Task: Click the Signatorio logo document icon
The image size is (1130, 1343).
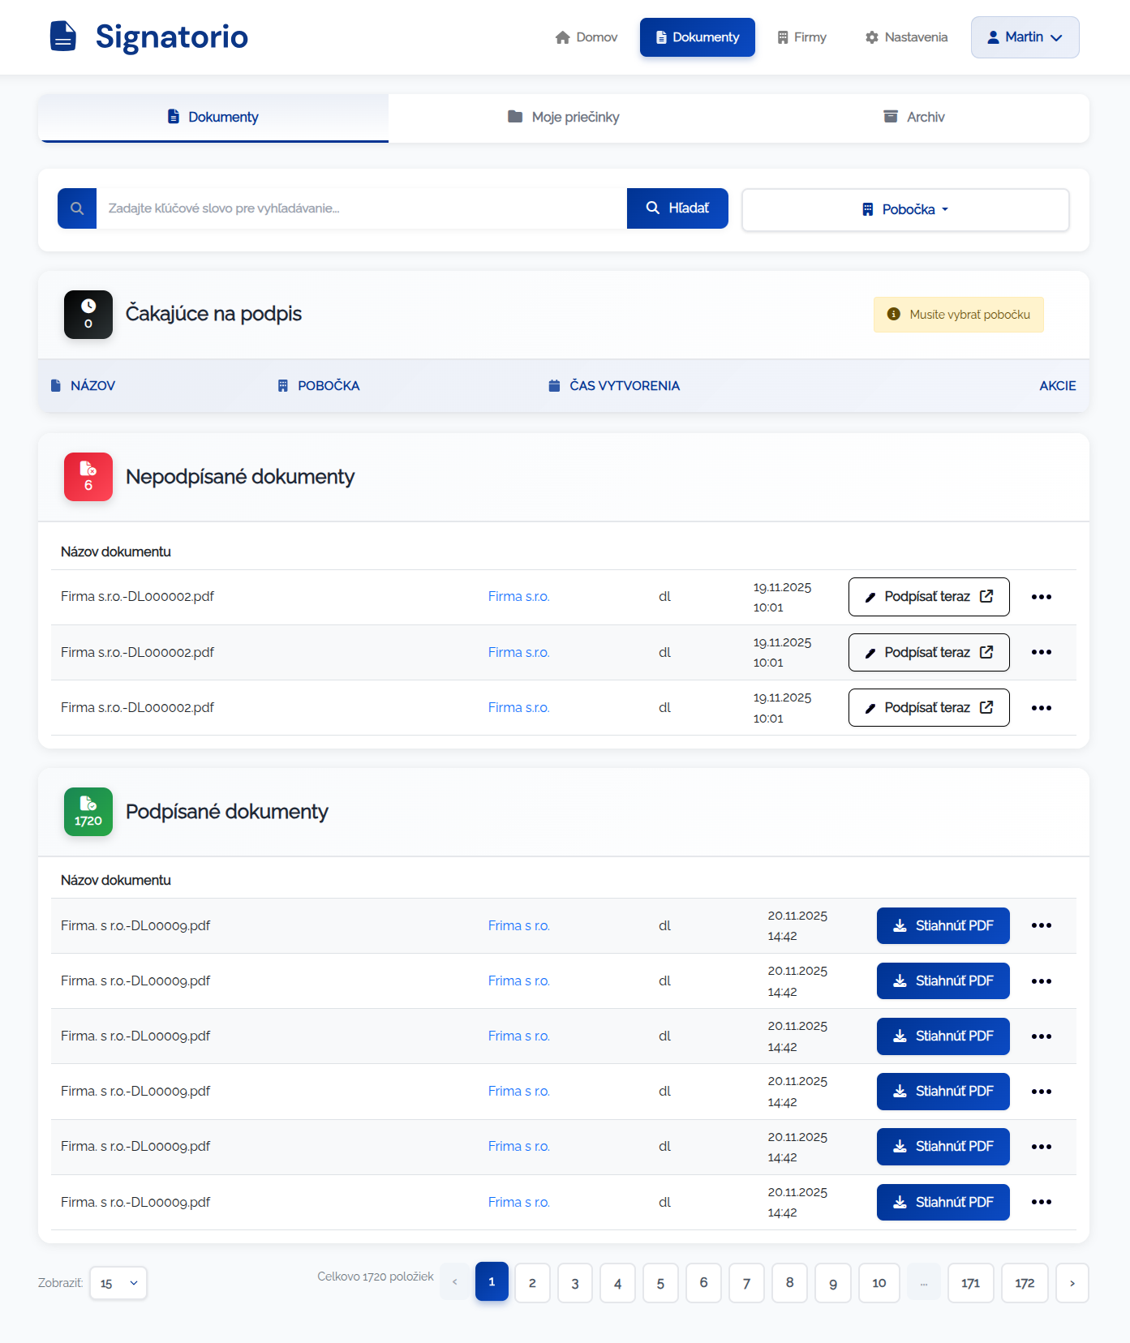Action: point(63,36)
